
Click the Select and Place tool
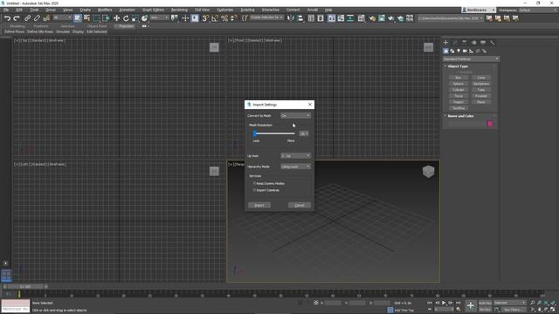point(144,18)
